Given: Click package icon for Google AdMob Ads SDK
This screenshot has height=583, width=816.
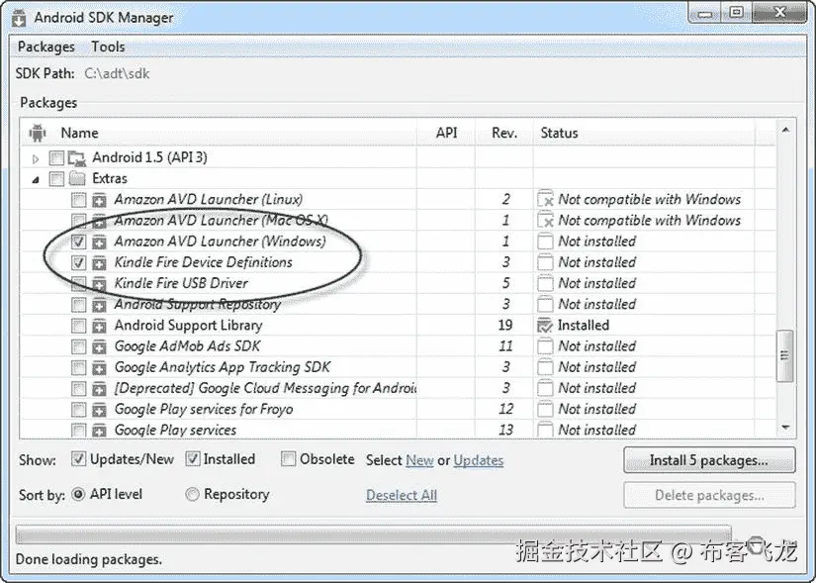Looking at the screenshot, I should 99,346.
